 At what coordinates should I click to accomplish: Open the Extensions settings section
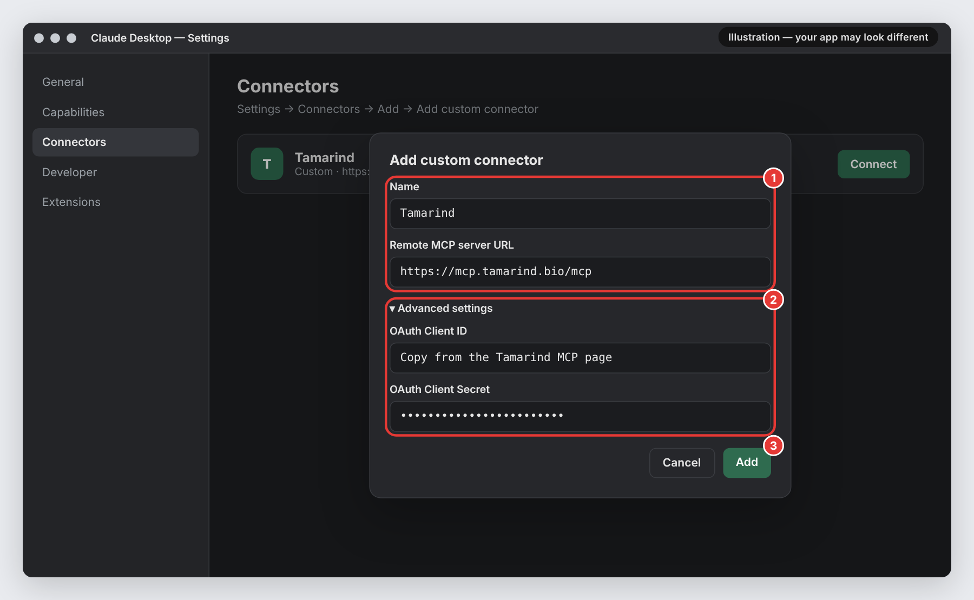[x=71, y=202]
